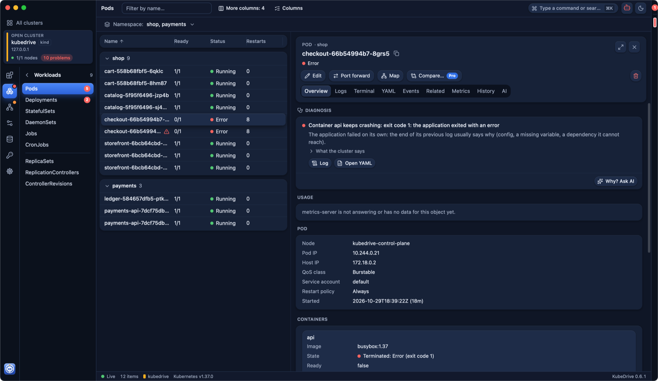Open the Overview dashboard icon in sidebar
658x381 pixels.
coord(10,75)
